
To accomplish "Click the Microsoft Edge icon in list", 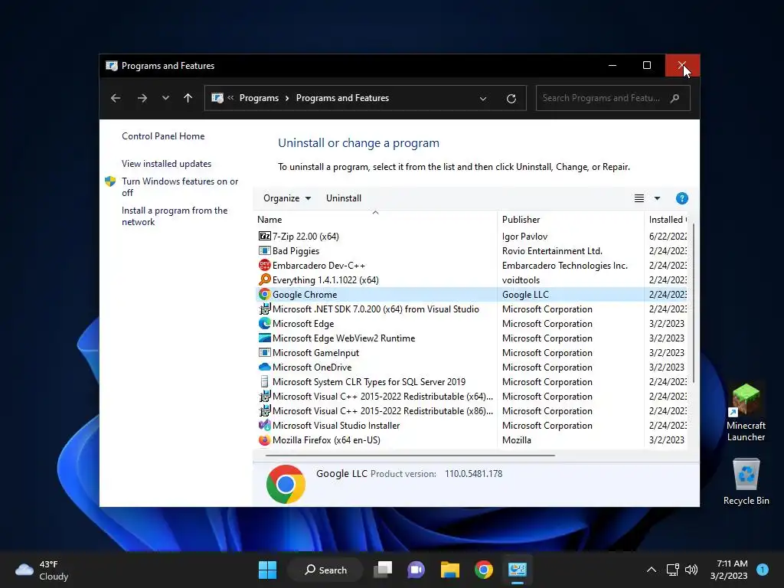I will 264,324.
